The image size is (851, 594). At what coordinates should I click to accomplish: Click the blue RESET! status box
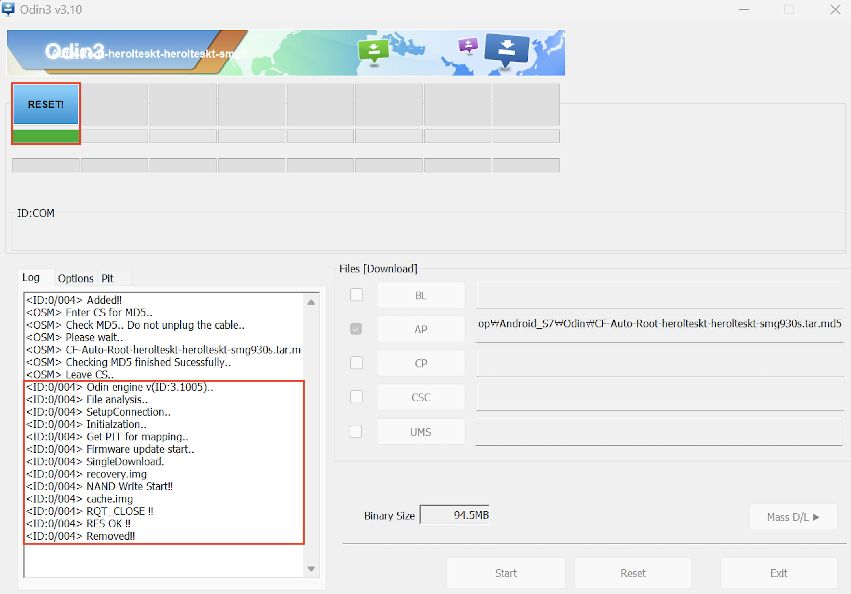click(46, 104)
